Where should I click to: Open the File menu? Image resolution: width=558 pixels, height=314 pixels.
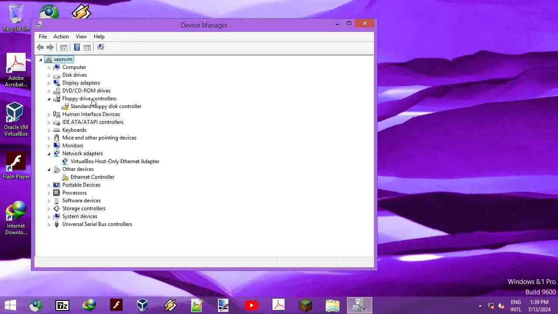(43, 37)
